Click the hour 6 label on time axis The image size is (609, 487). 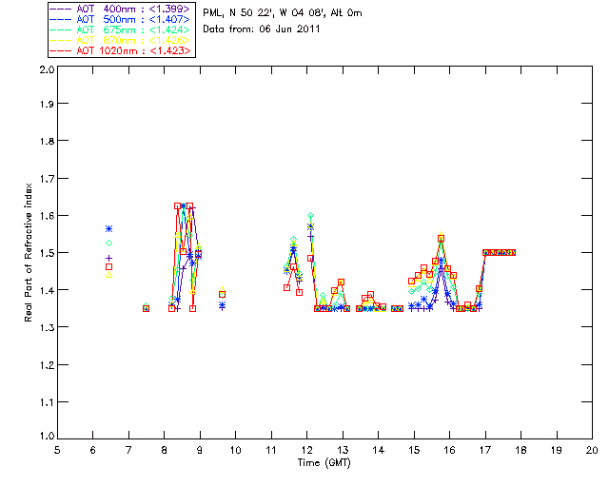[x=93, y=450]
